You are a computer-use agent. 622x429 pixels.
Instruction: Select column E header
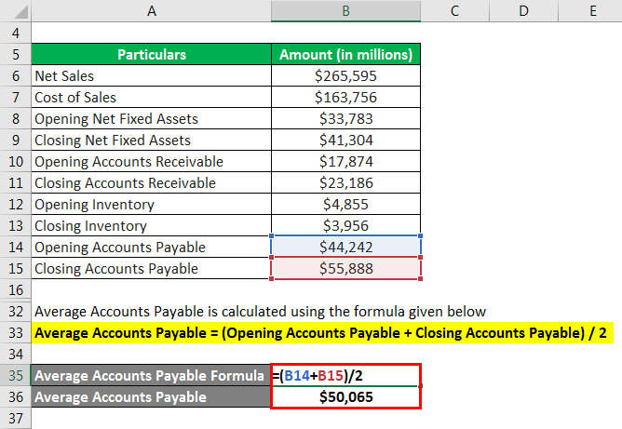pyautogui.click(x=590, y=11)
